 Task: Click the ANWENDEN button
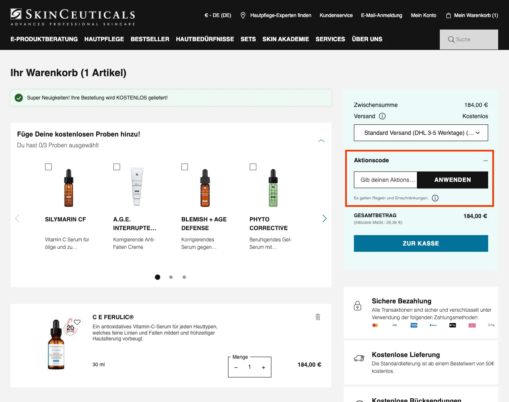tap(453, 180)
